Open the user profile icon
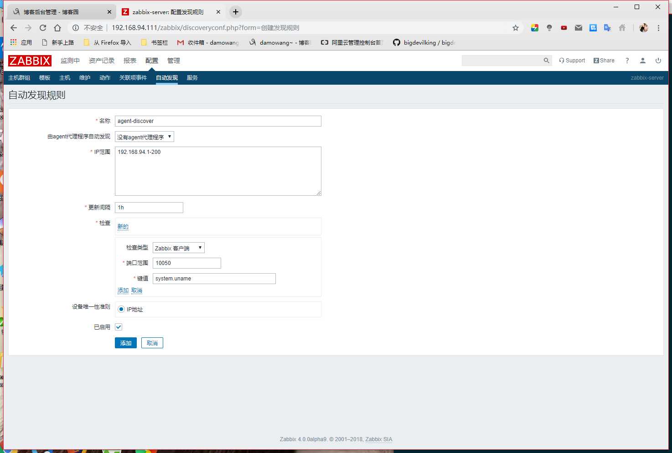672x453 pixels. pos(643,61)
